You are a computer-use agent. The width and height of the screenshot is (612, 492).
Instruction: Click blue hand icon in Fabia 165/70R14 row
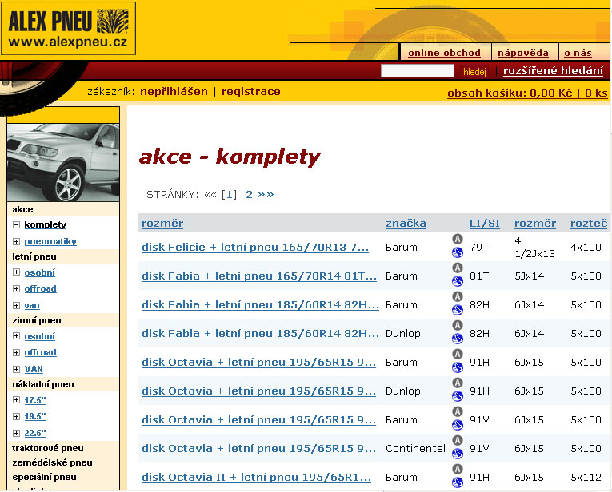(x=458, y=281)
